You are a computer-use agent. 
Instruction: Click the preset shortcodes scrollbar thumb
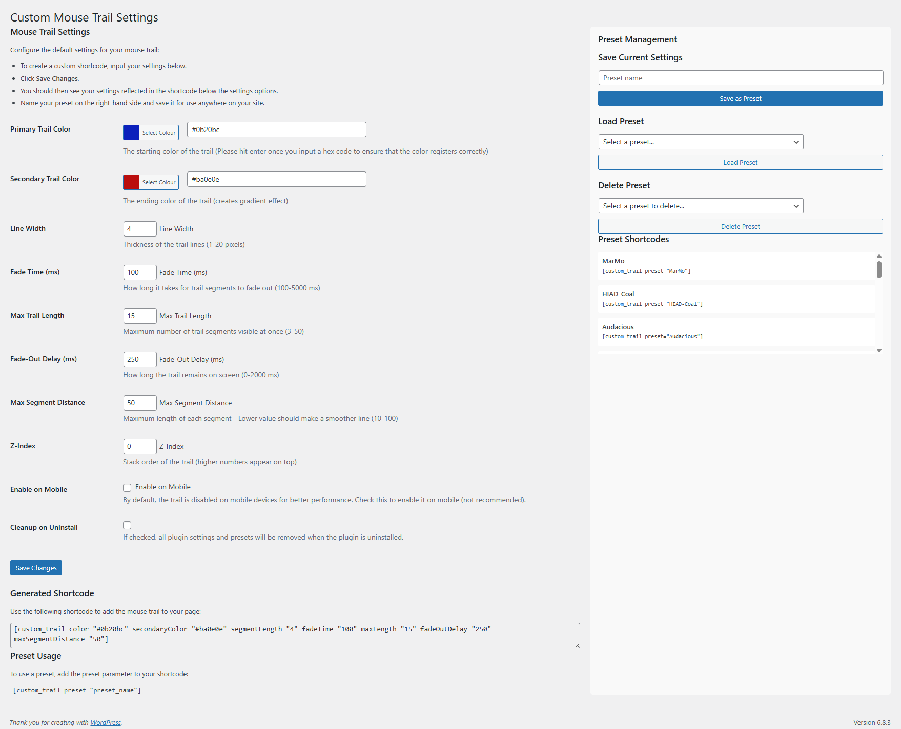(879, 270)
